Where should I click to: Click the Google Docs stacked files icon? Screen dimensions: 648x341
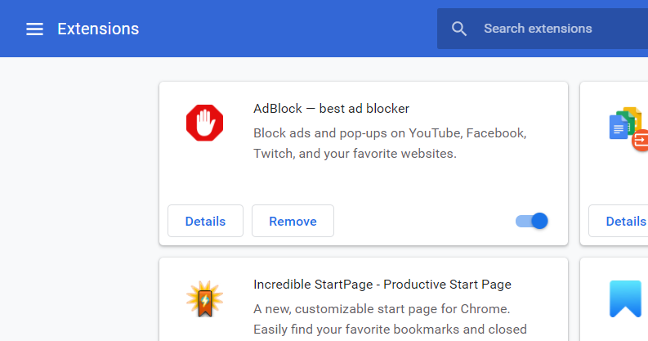click(x=626, y=123)
